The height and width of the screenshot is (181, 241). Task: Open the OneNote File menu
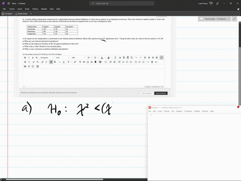[x=5, y=9]
